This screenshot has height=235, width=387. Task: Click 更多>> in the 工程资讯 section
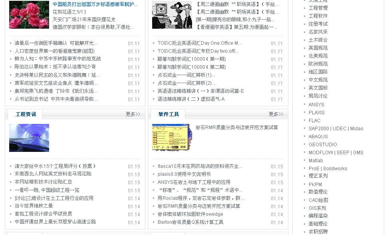(133, 114)
